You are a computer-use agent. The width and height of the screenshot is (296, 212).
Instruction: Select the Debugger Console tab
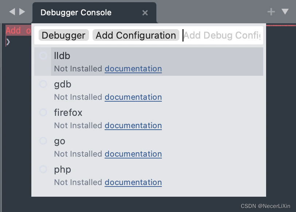(76, 13)
